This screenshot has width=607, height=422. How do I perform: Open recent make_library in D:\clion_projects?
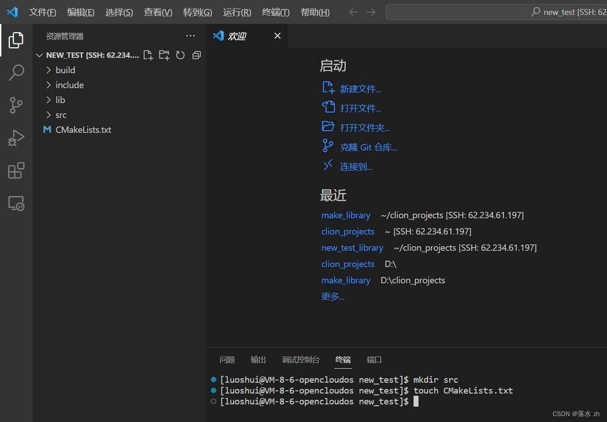[x=346, y=281]
